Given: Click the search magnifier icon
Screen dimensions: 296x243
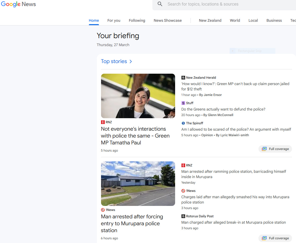Looking at the screenshot, I should pyautogui.click(x=160, y=4).
